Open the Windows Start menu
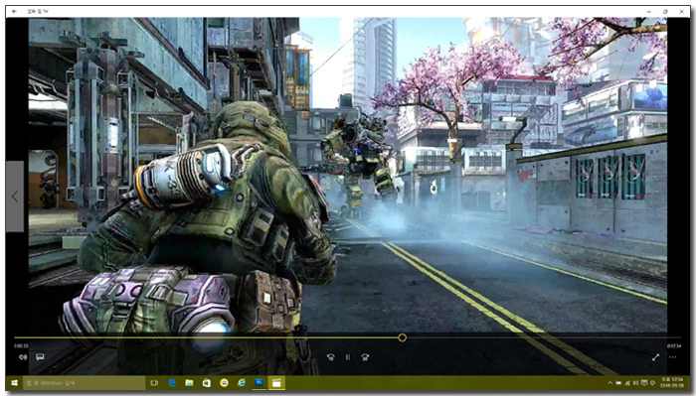 14,383
